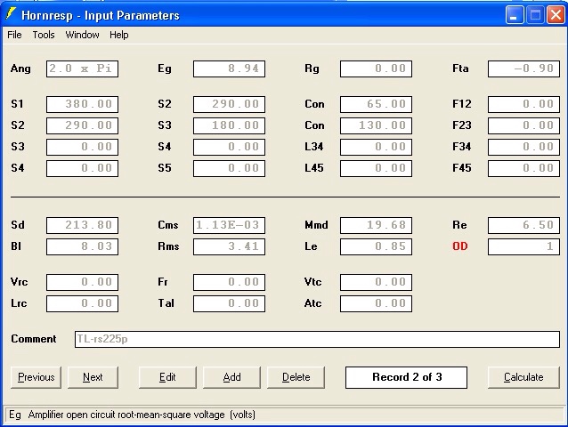Click the Delete record button
The image size is (568, 427).
[x=296, y=377]
